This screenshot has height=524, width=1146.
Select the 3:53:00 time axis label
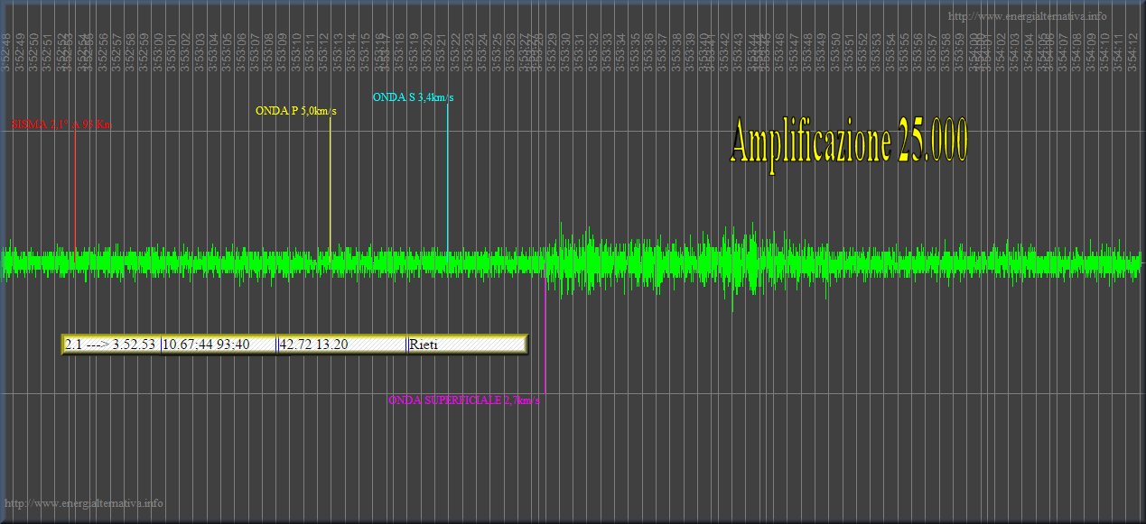[159, 51]
